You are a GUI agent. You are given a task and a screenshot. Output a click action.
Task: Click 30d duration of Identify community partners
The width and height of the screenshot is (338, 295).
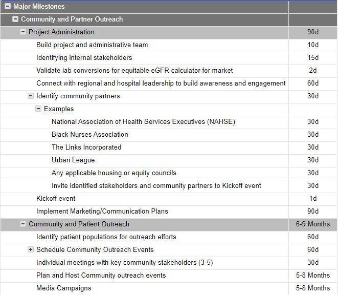313,96
